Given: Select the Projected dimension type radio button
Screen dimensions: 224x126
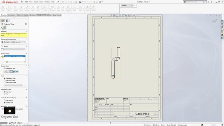Looking at the screenshot, I should pos(5,92).
